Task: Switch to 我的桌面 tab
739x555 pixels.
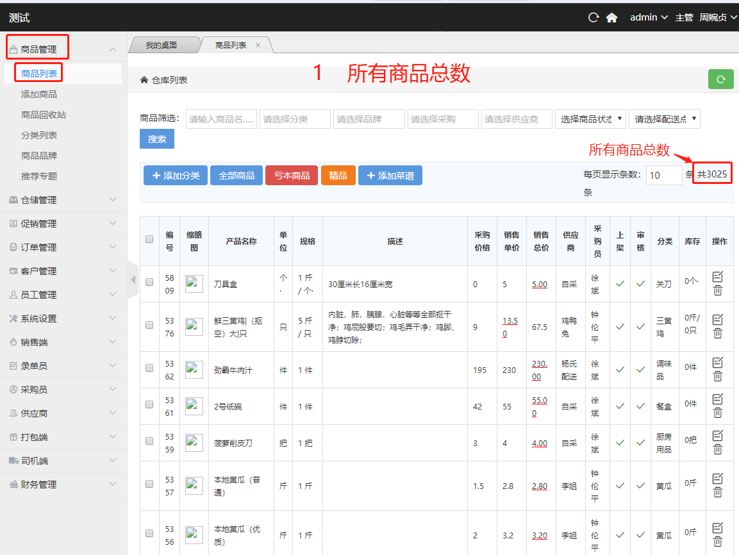Action: click(161, 46)
